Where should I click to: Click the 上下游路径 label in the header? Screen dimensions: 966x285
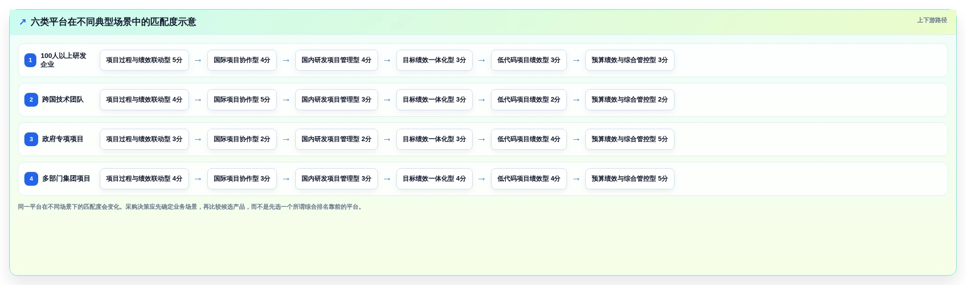[x=932, y=20]
